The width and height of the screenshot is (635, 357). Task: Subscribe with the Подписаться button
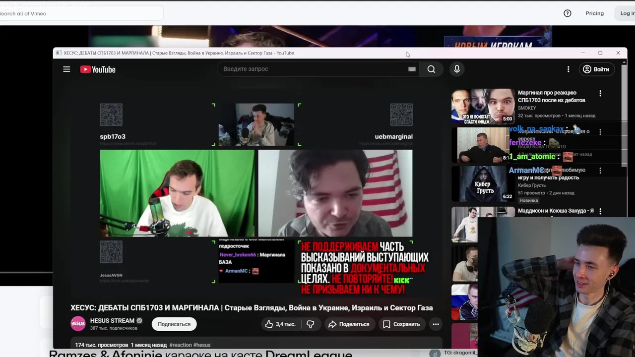click(x=174, y=324)
